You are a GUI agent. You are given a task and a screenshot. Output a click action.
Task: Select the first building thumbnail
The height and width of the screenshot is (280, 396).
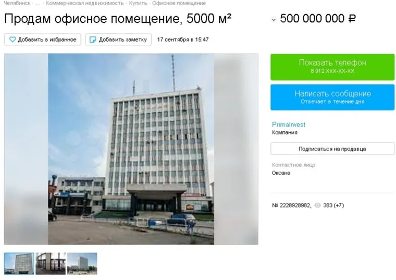pyautogui.click(x=19, y=263)
